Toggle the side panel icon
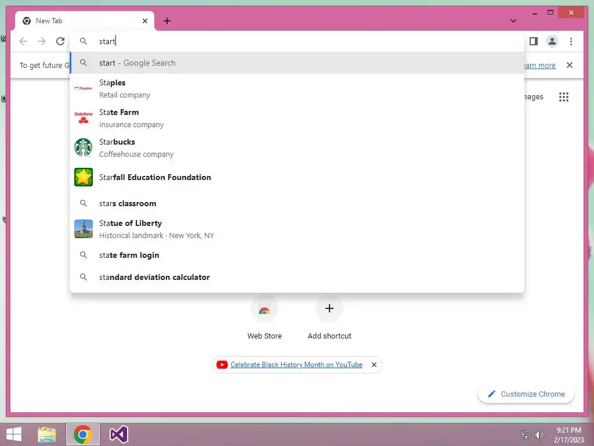Viewport: 594px width, 446px height. (534, 41)
